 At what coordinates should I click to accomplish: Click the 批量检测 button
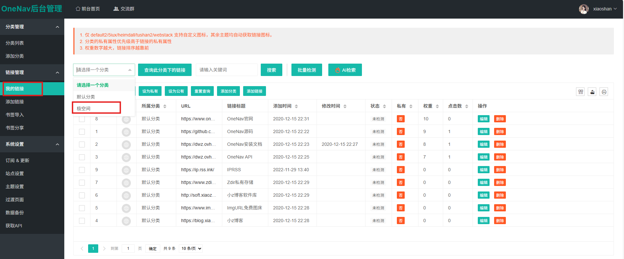click(307, 70)
